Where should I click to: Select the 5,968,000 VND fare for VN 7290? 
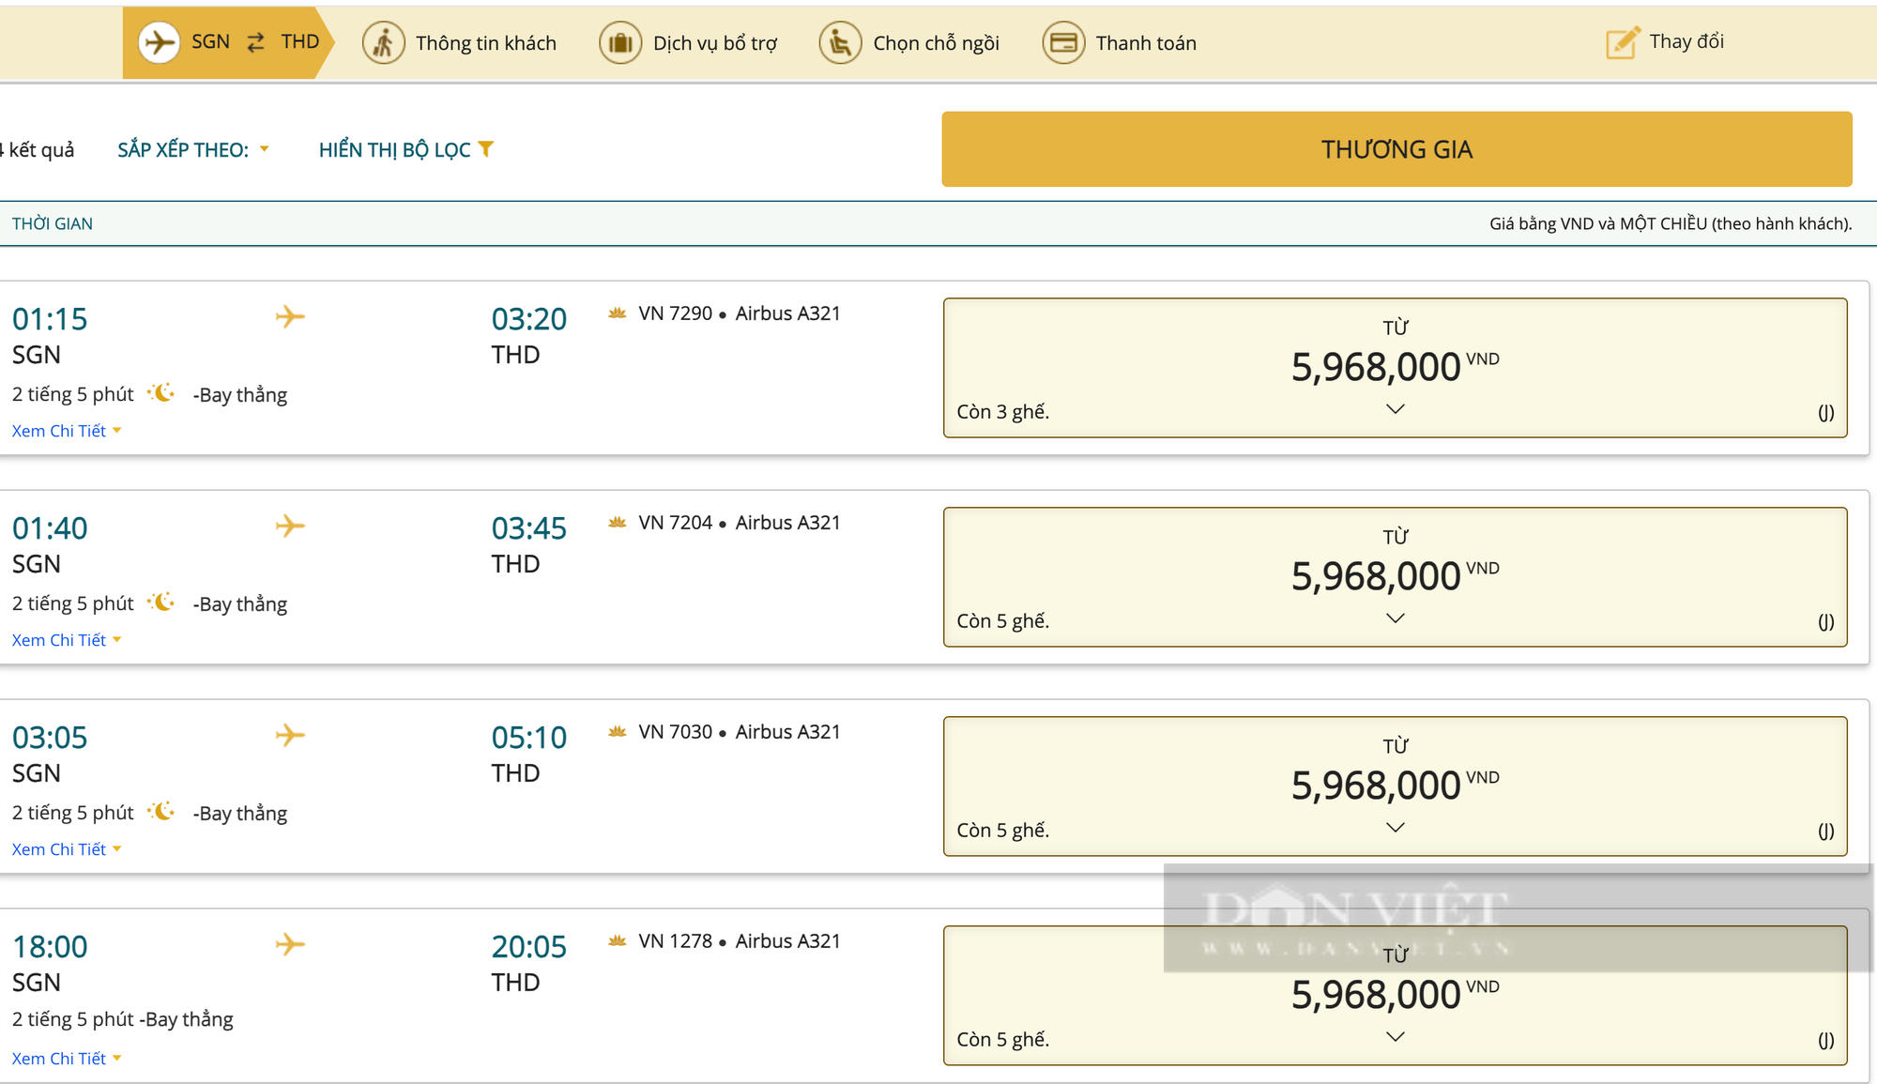click(x=1396, y=368)
